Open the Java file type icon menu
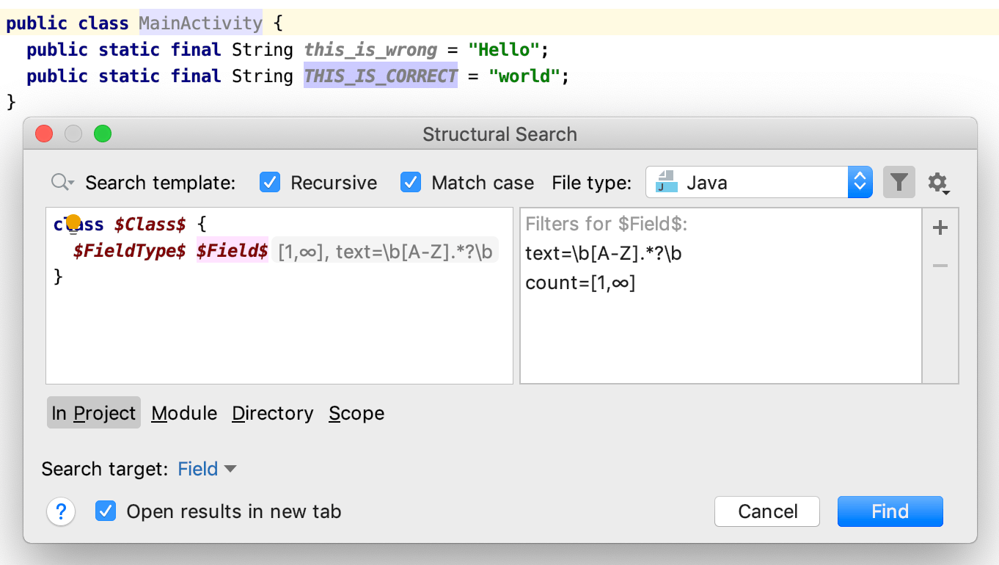The image size is (999, 565). (x=668, y=182)
